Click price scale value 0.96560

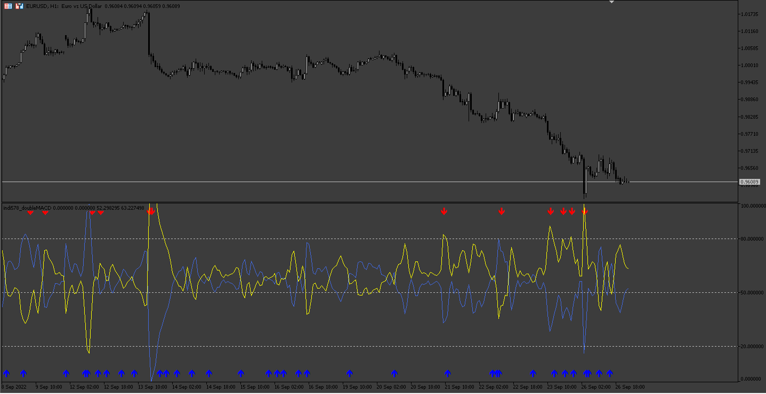(749, 168)
